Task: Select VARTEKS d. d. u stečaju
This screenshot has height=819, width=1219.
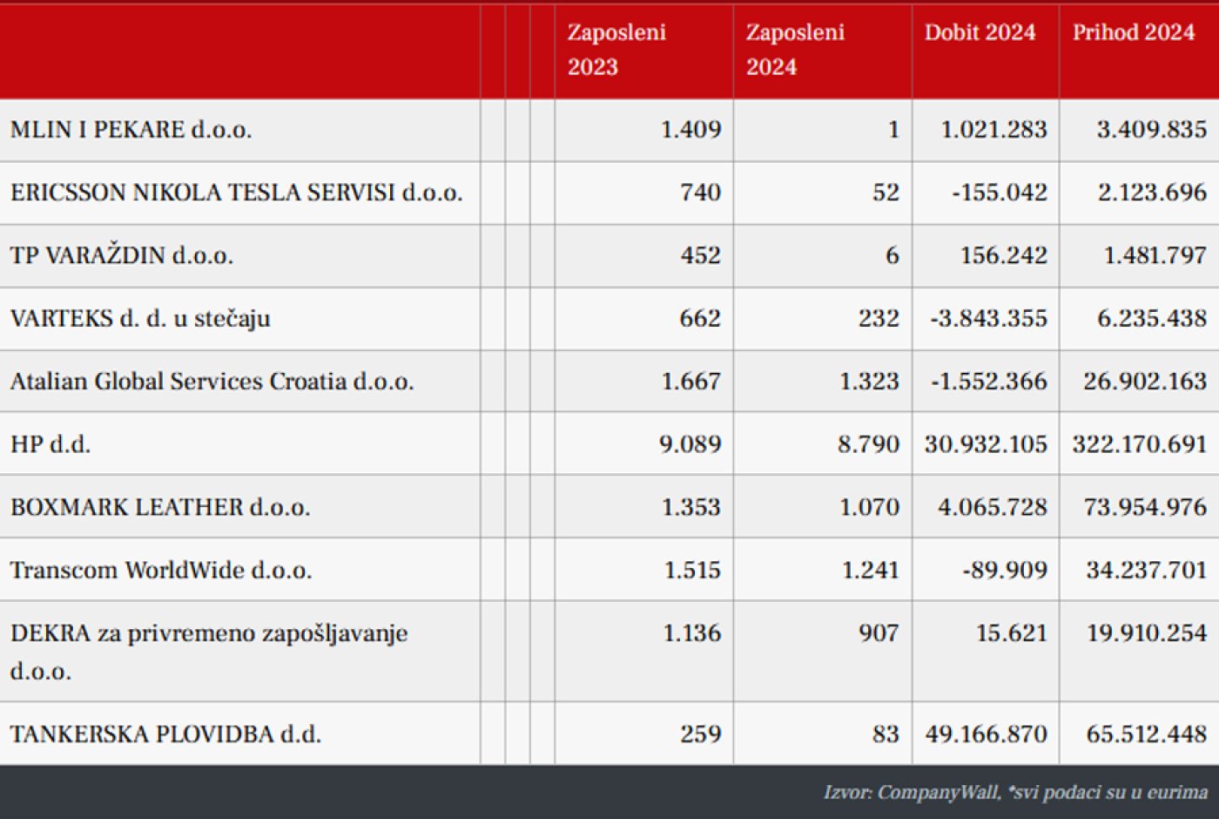Action: [140, 318]
